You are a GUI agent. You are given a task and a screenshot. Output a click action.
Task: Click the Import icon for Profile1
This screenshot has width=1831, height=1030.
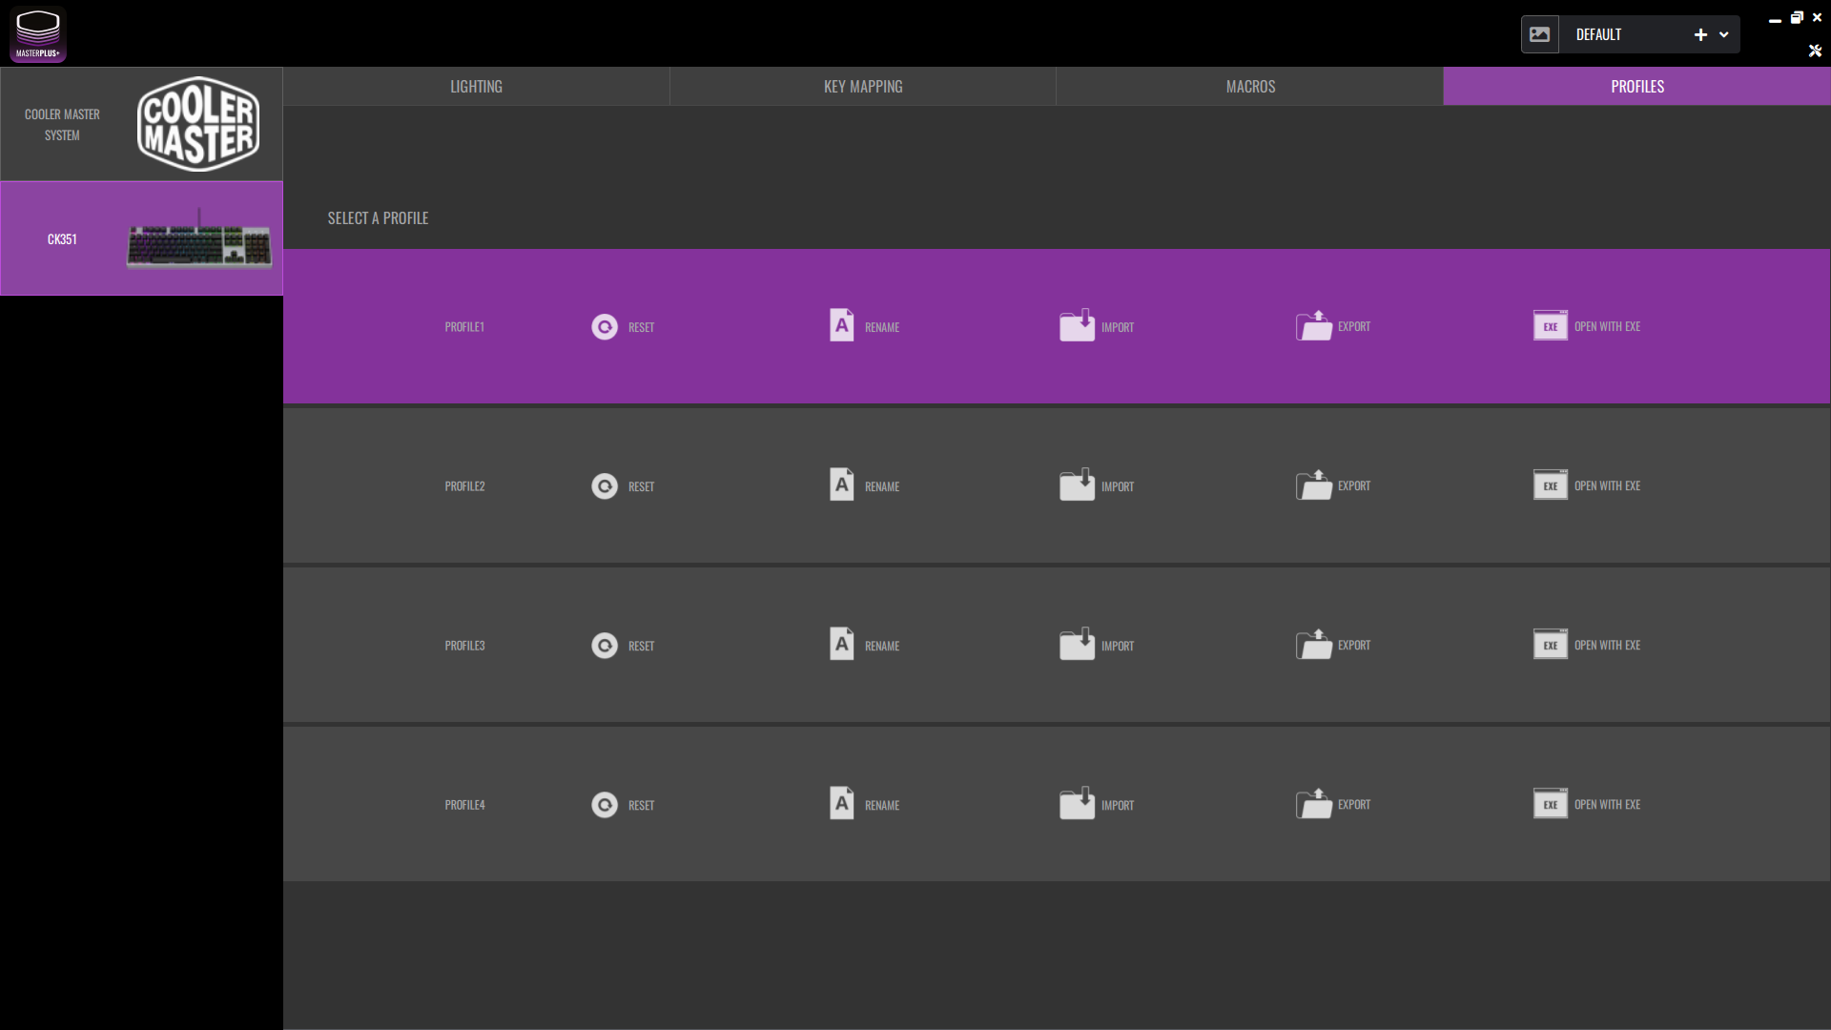click(x=1077, y=326)
